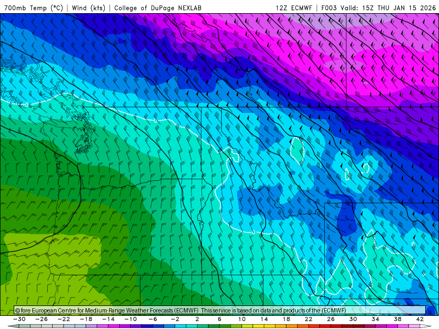The width and height of the screenshot is (439, 329).
Task: Click the -6 value on temperature scale
Action: coord(153,319)
